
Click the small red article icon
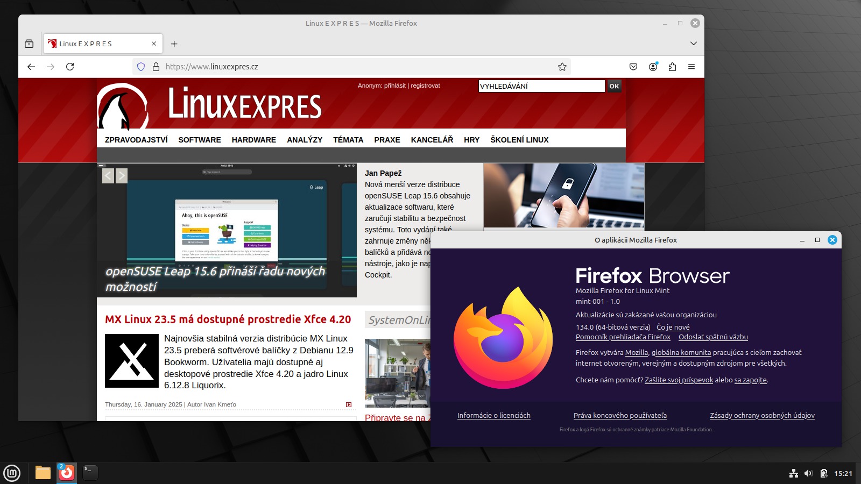point(349,404)
